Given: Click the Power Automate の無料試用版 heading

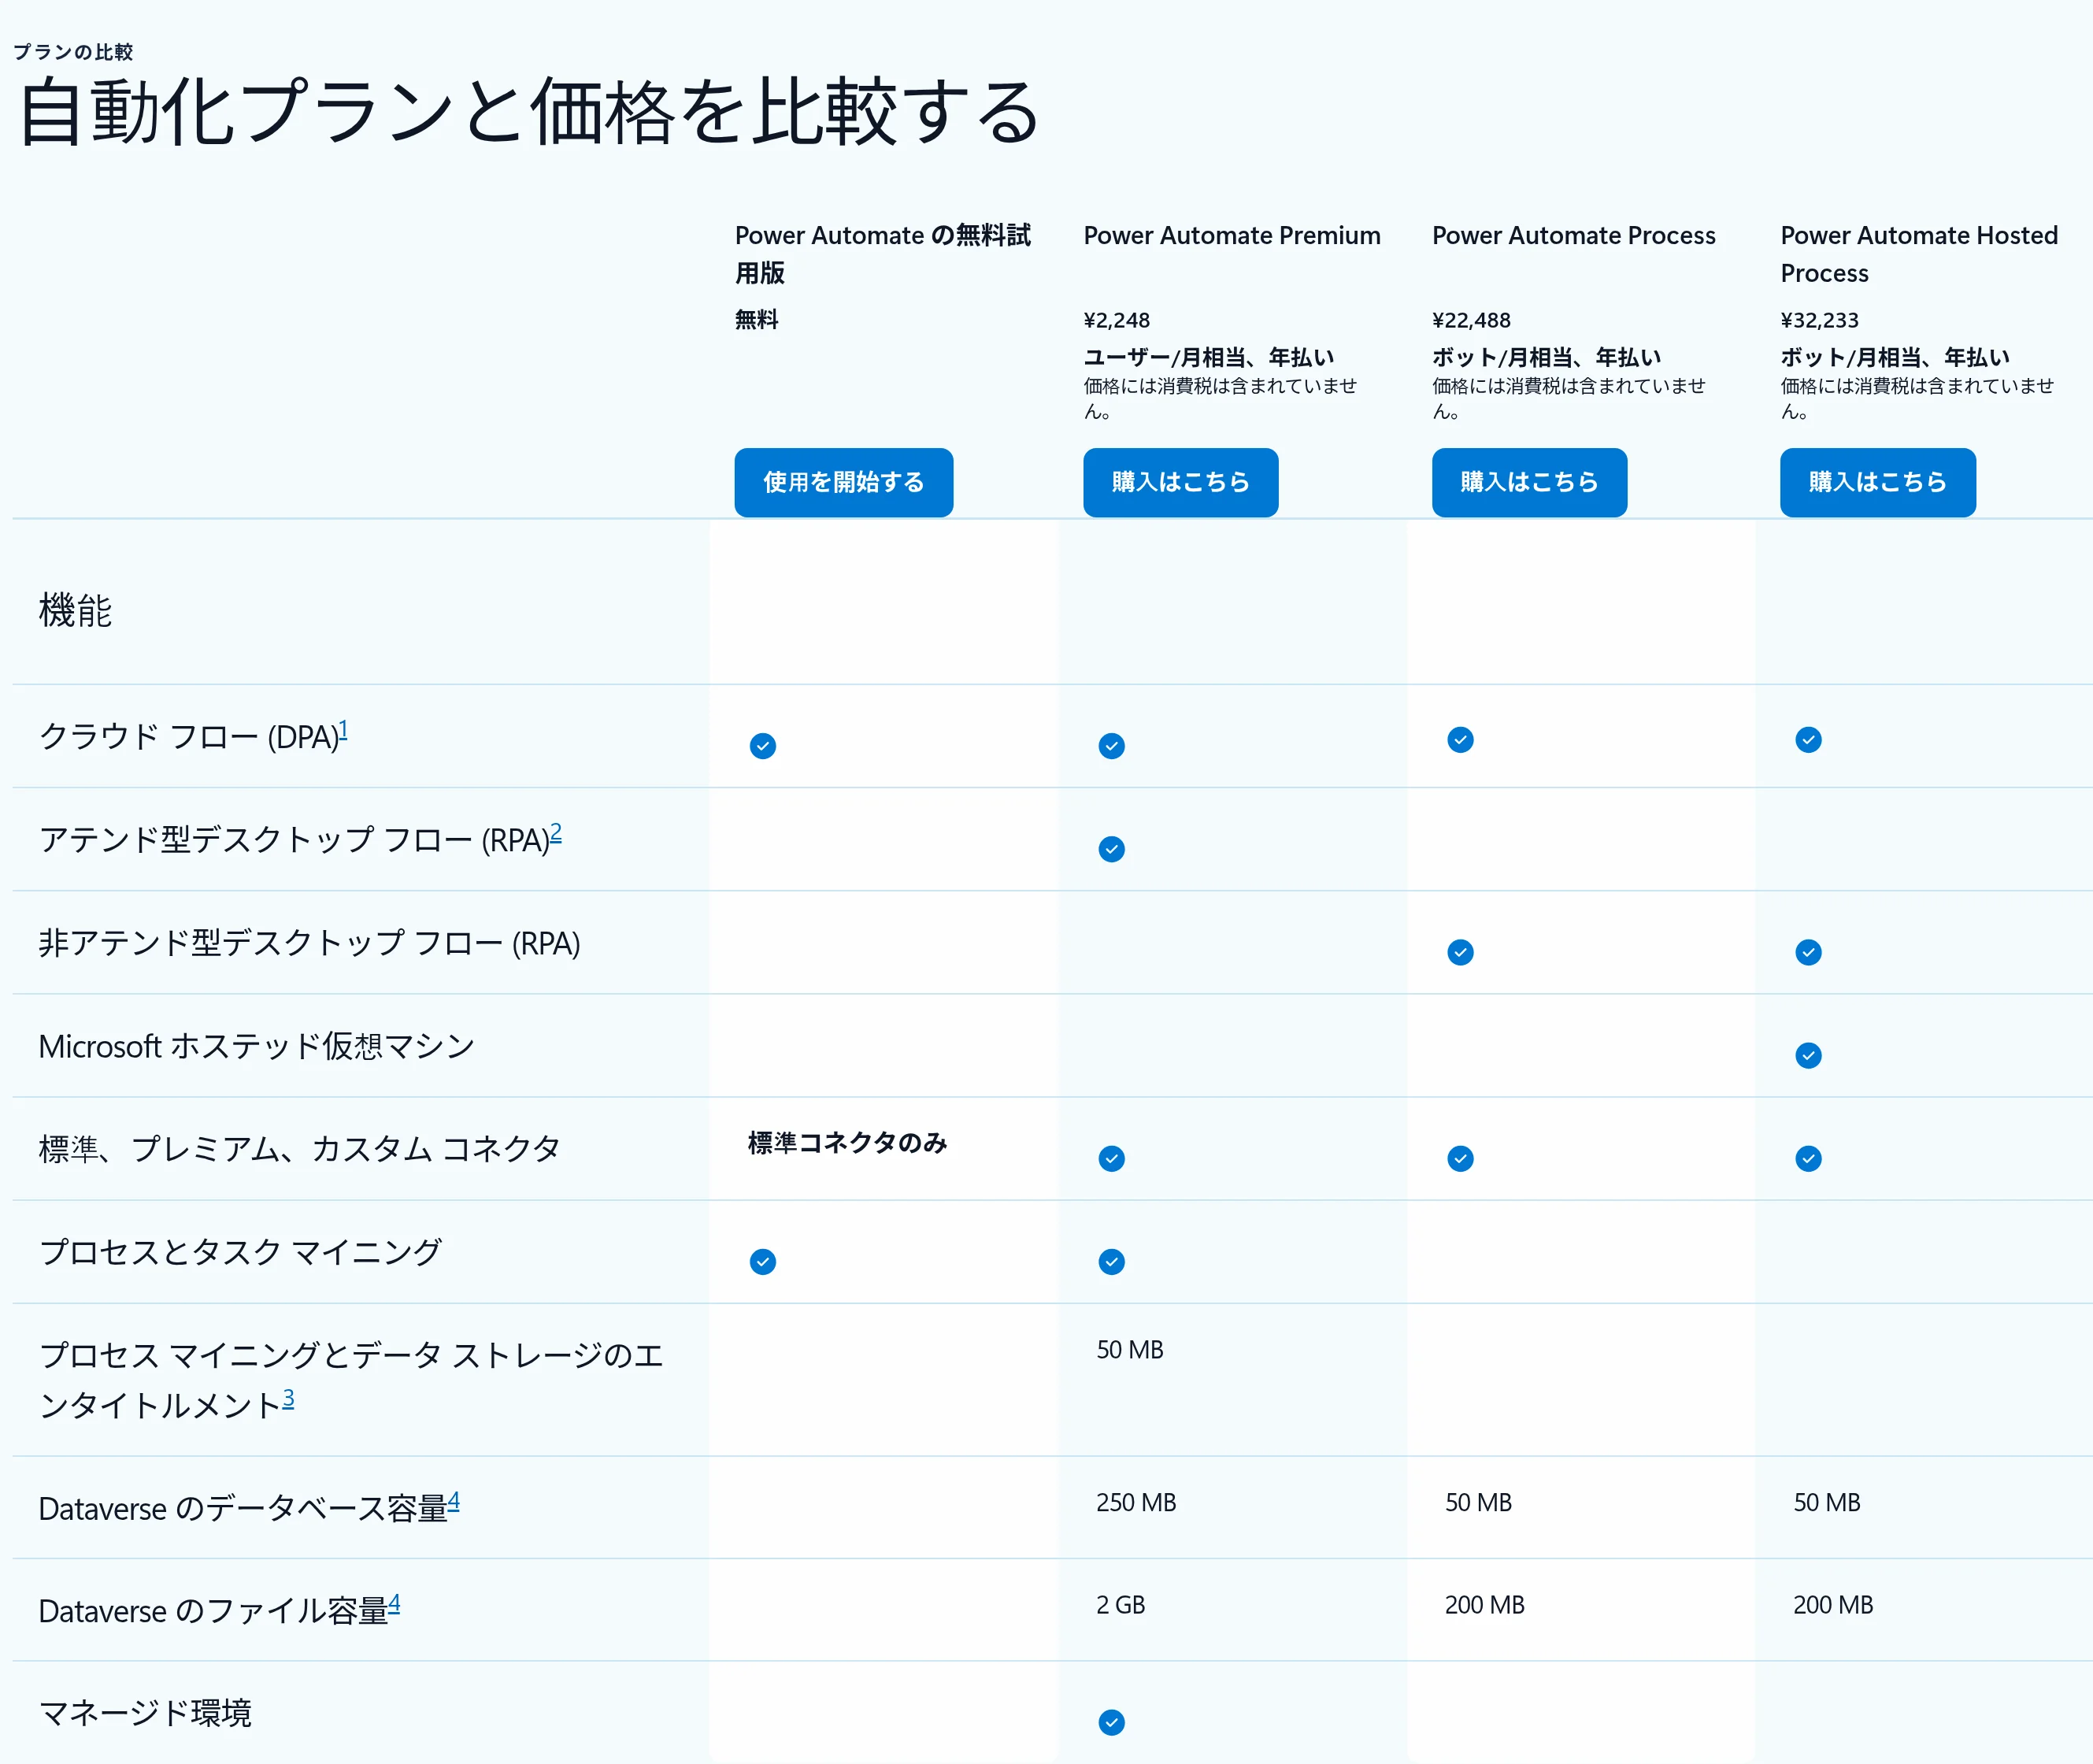Looking at the screenshot, I should pyautogui.click(x=883, y=254).
